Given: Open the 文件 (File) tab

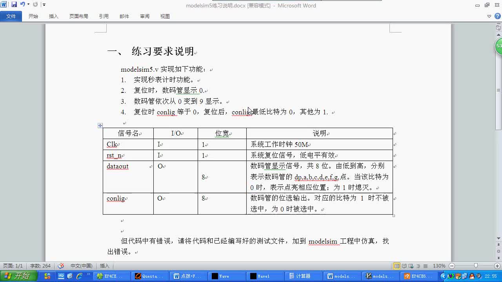Looking at the screenshot, I should (11, 16).
